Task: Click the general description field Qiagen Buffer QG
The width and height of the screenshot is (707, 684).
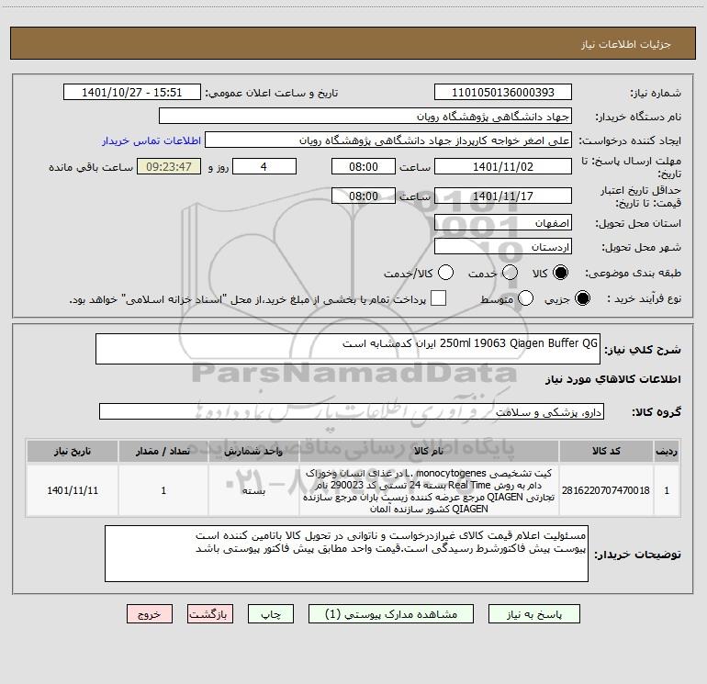Action: point(348,349)
